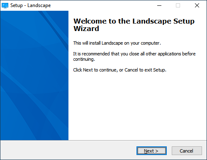Click the 'Click Next to continue' instruction text

[119, 70]
